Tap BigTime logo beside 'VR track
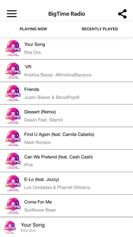 tap(13, 71)
